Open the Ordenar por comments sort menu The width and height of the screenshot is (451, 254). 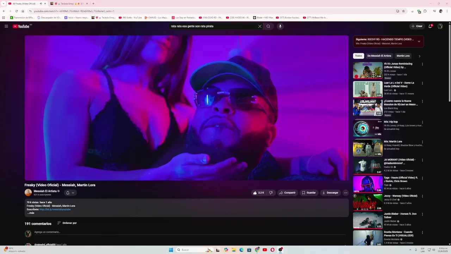coord(67,223)
